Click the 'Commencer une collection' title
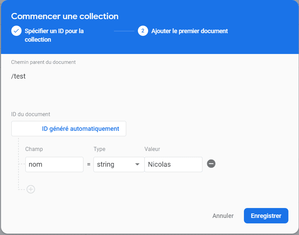This screenshot has height=235, width=299. [x=65, y=16]
